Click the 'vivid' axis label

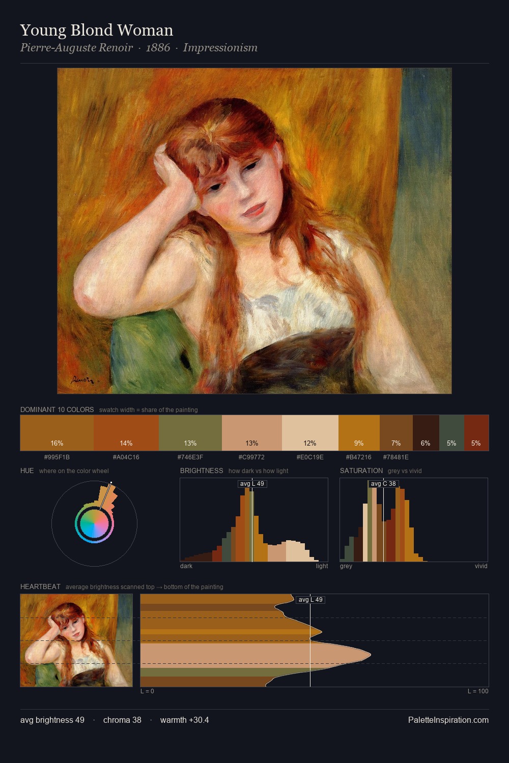click(481, 566)
